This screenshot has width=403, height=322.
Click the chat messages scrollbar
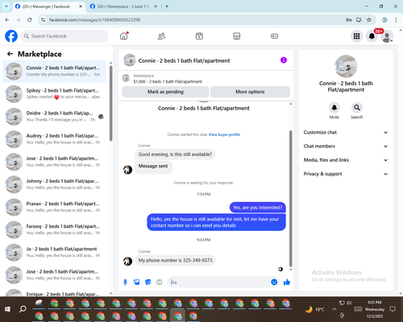[290, 199]
